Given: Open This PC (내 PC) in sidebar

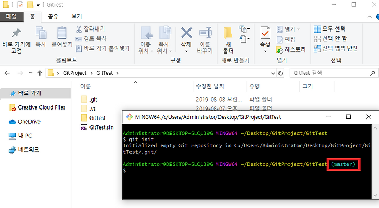Looking at the screenshot, I should (x=21, y=136).
